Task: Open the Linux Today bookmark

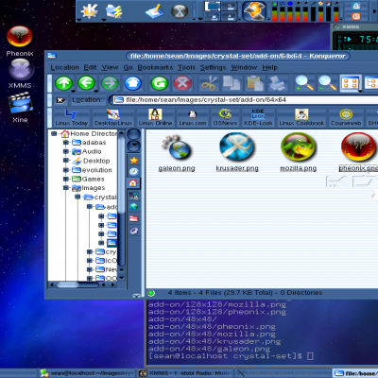Action: pyautogui.click(x=72, y=117)
